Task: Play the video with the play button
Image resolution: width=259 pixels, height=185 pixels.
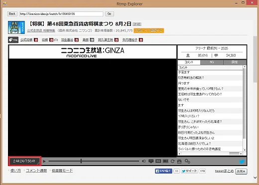Action: pyautogui.click(x=44, y=161)
